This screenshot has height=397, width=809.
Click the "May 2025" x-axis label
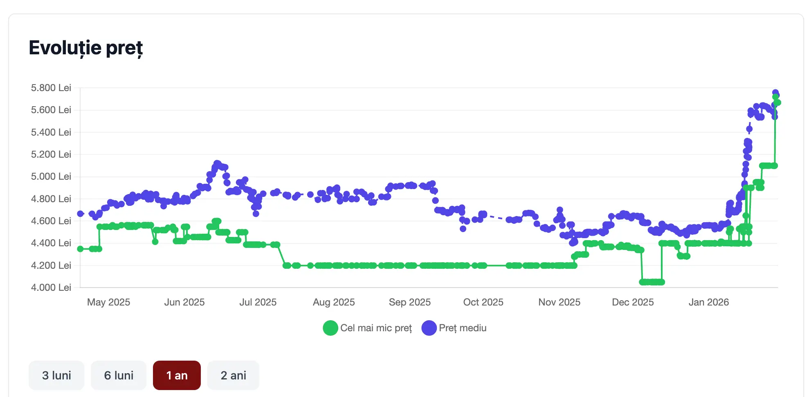click(x=108, y=302)
